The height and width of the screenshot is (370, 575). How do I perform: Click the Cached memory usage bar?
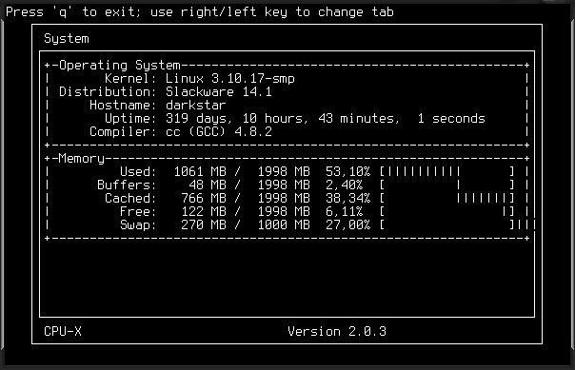tap(447, 198)
